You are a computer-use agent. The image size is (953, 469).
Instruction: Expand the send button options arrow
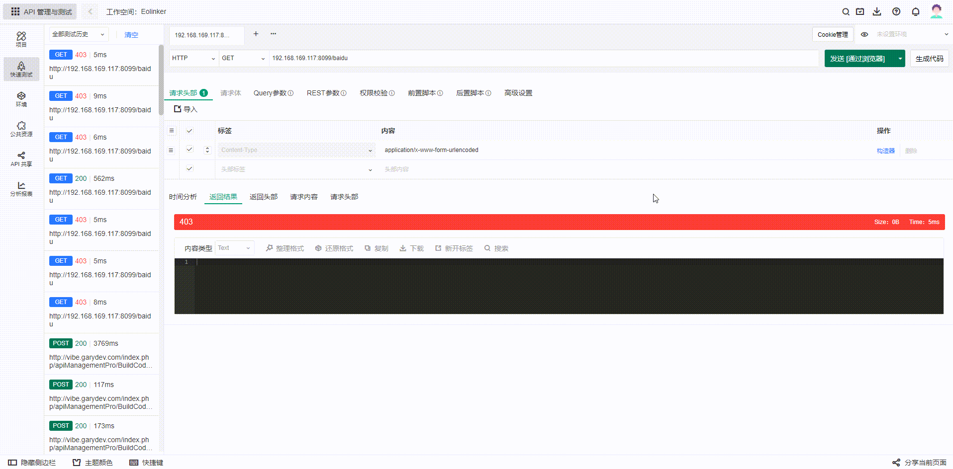click(900, 59)
